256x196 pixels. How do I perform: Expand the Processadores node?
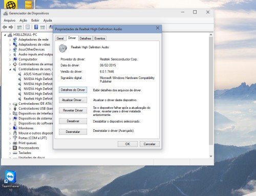coord(10,148)
